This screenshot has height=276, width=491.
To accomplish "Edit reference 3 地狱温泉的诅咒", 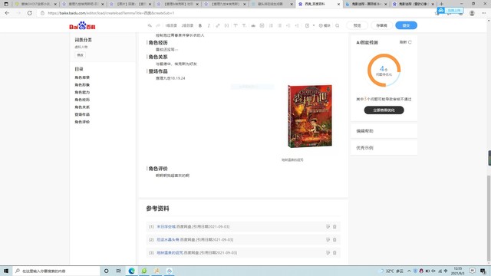I will 328,253.
